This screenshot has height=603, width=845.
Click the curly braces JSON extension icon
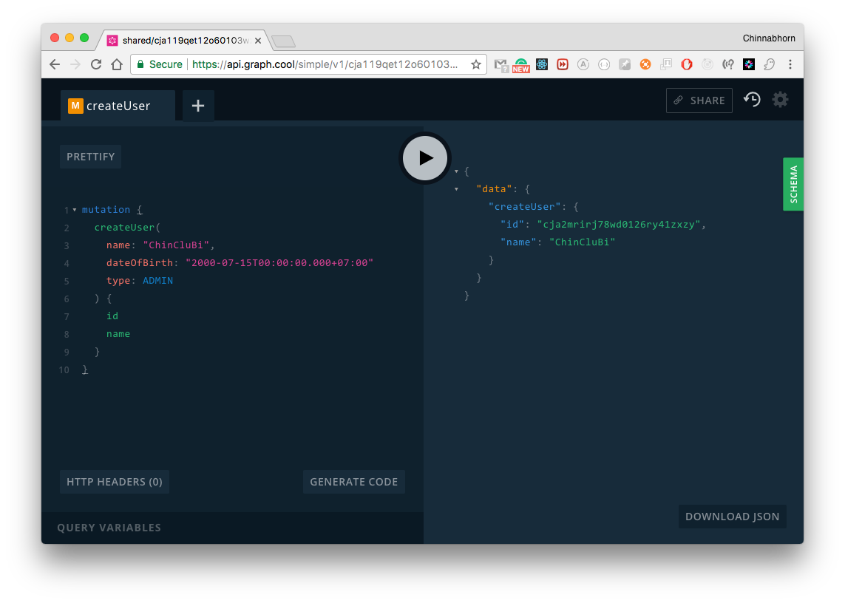(x=603, y=65)
